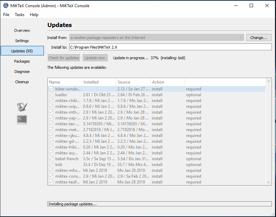276x217 pixels.
Task: Open the Install from repository dropdown
Action: [157, 38]
